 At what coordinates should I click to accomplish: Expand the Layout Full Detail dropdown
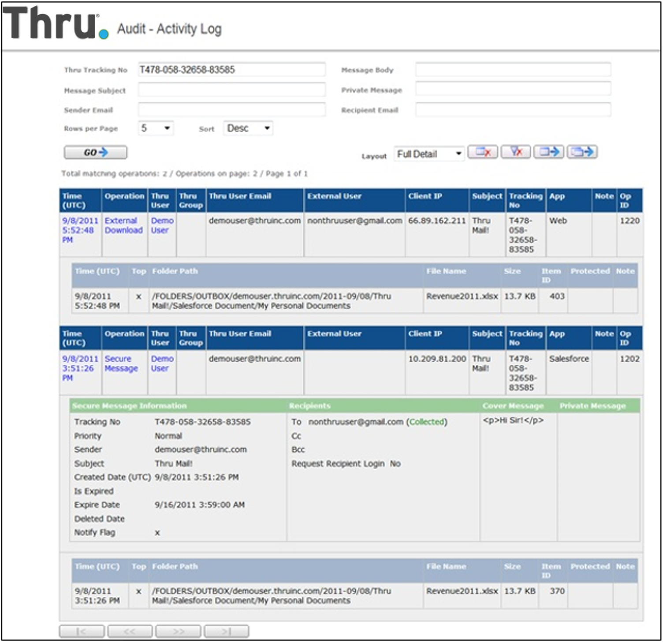click(x=428, y=154)
